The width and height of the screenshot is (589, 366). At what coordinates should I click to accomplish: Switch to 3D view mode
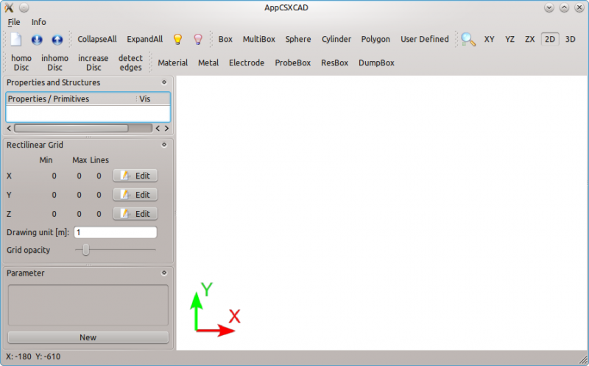click(x=571, y=40)
